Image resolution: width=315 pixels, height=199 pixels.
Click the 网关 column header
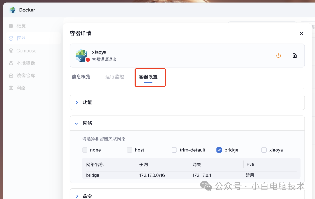(197, 165)
